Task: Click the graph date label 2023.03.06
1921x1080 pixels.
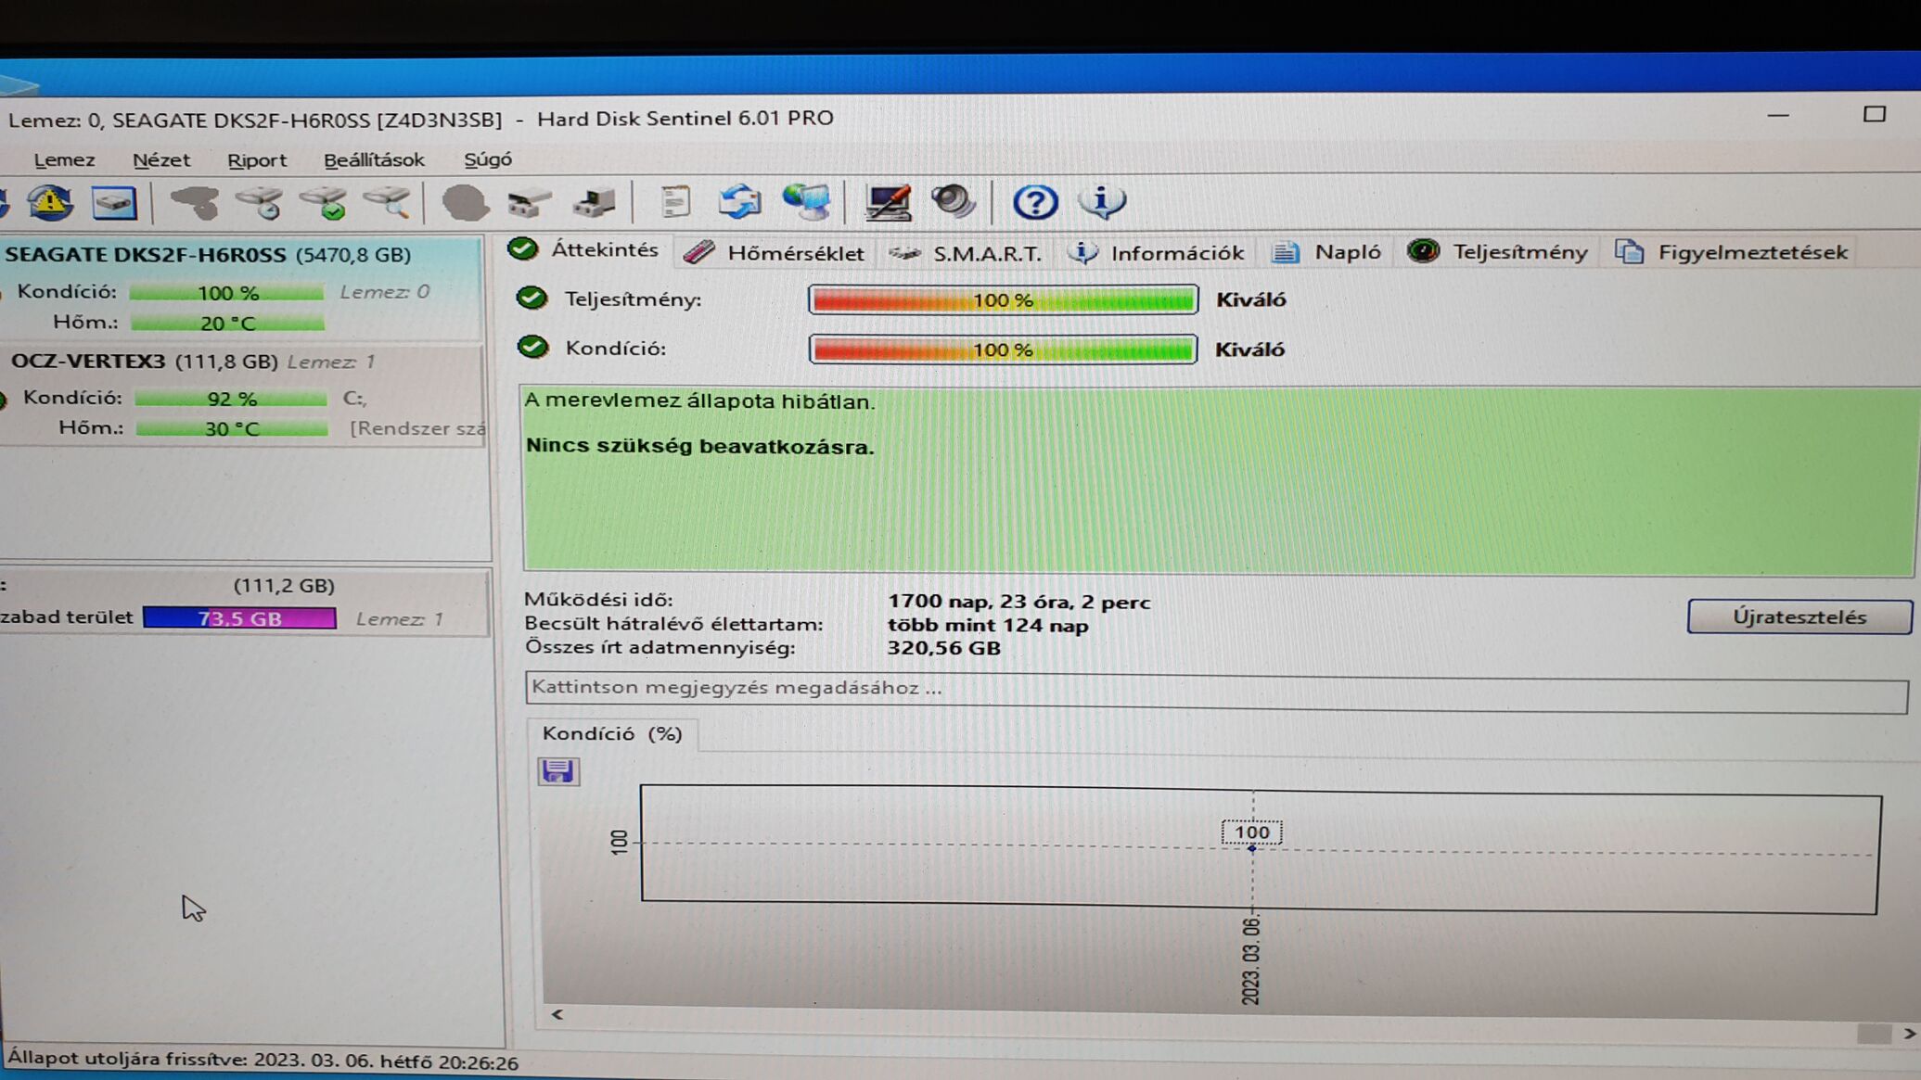Action: click(1250, 959)
